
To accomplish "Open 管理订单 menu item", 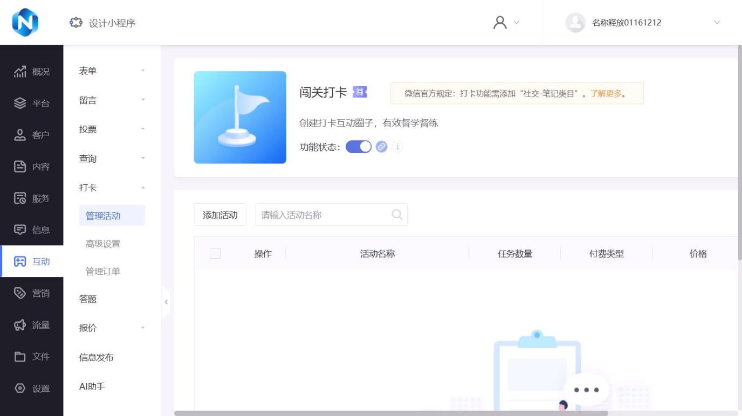I will [103, 271].
